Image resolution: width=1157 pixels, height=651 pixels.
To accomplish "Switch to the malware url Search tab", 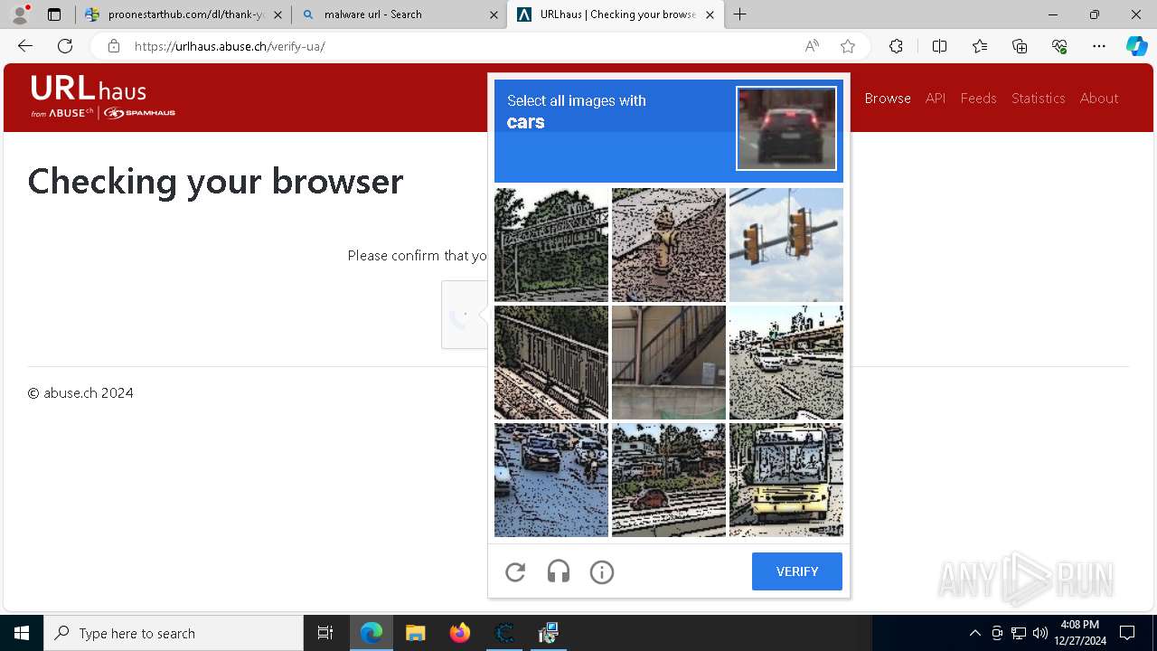I will click(x=400, y=14).
